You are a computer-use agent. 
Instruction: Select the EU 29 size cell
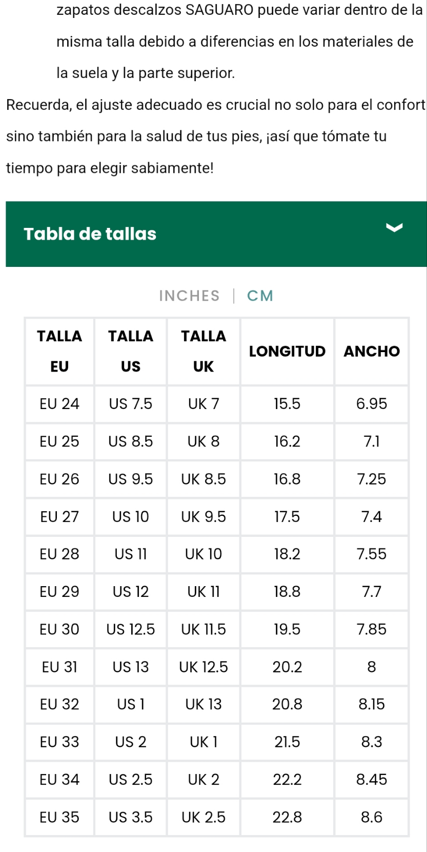[59, 592]
